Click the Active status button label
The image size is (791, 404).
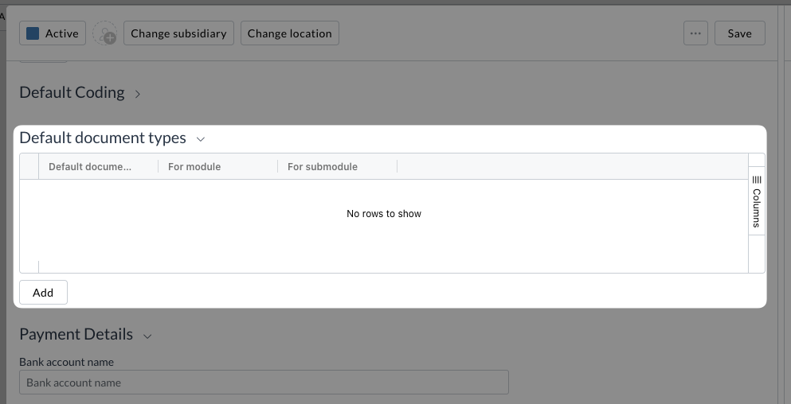tap(61, 33)
